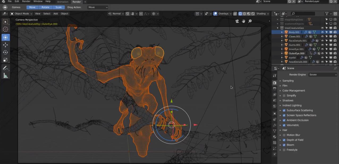Switch to the Animation workspace tab

pyautogui.click(x=62, y=2)
